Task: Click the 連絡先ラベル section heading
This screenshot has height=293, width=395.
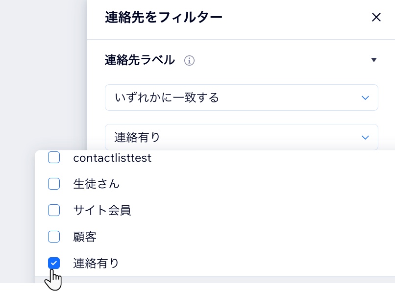Action: (138, 60)
